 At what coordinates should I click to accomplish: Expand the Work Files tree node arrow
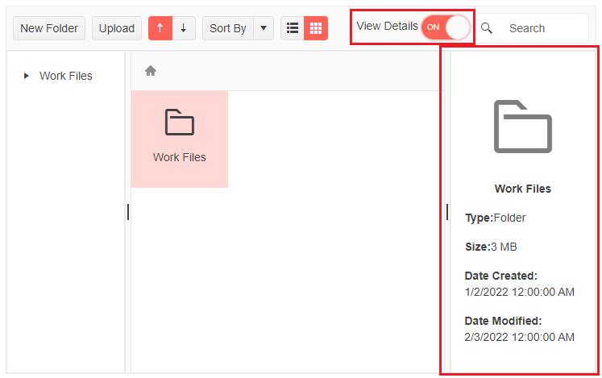pyautogui.click(x=27, y=76)
